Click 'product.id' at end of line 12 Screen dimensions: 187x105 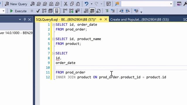click(156, 77)
